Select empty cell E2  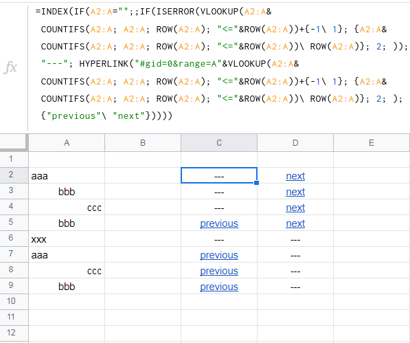pyautogui.click(x=372, y=175)
